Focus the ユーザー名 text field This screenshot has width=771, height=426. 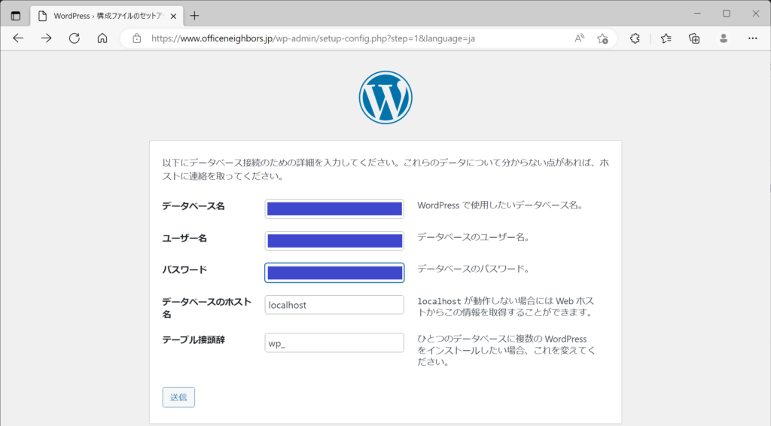point(334,241)
